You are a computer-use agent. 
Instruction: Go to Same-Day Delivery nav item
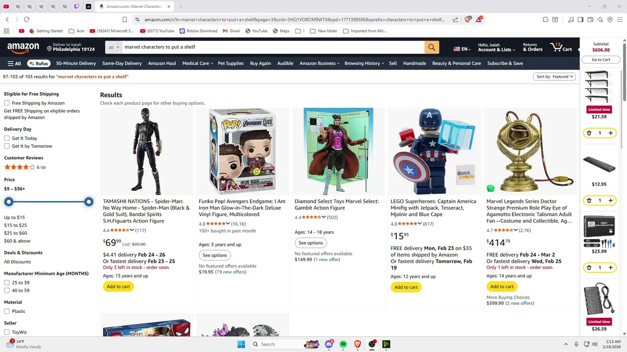(121, 64)
